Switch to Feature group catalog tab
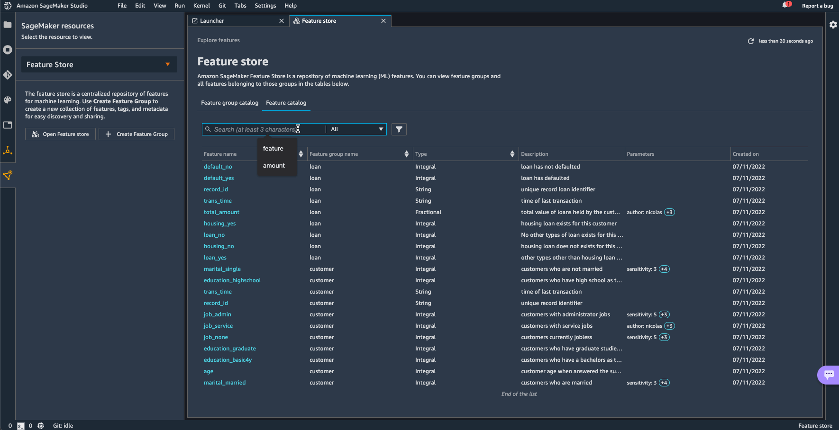Viewport: 839px width, 430px height. point(229,103)
